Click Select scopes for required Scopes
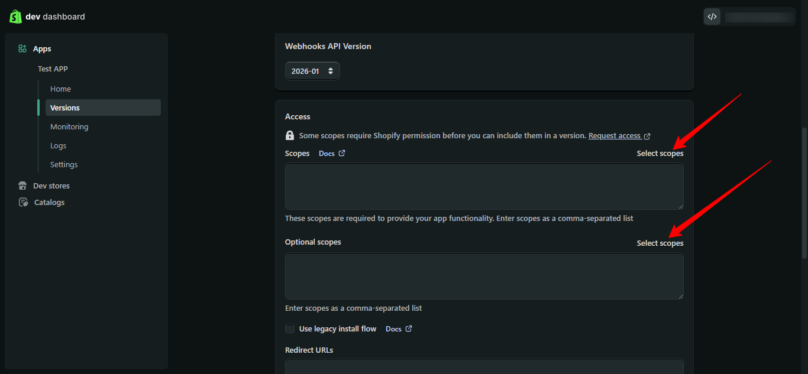The image size is (808, 374). (660, 154)
